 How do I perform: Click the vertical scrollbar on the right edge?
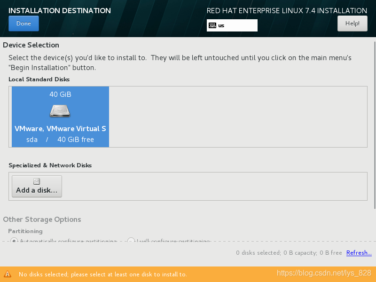click(x=375, y=125)
